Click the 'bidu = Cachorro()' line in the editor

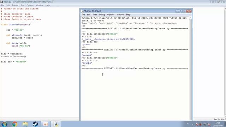pos(12,54)
